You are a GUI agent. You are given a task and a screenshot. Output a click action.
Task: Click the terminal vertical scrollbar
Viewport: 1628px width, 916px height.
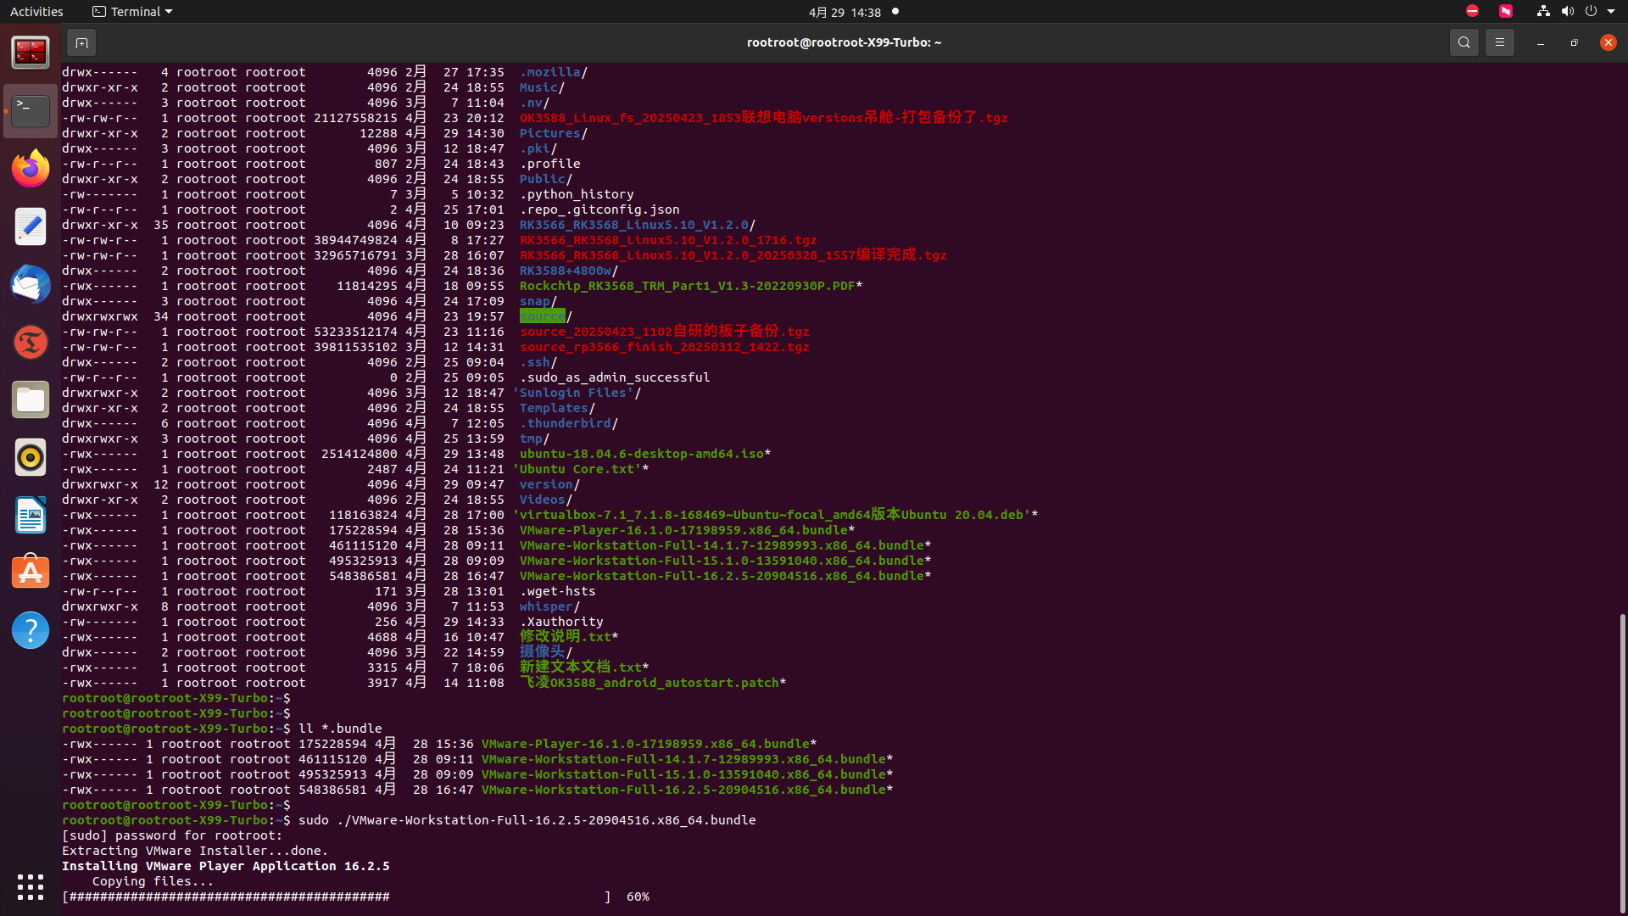pos(1622,763)
